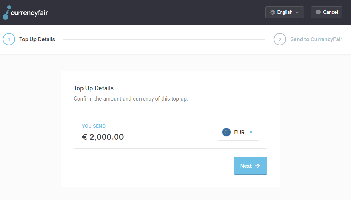Screen dimensions: 351x200
Task: Open the English language dropdown
Action: click(x=284, y=12)
